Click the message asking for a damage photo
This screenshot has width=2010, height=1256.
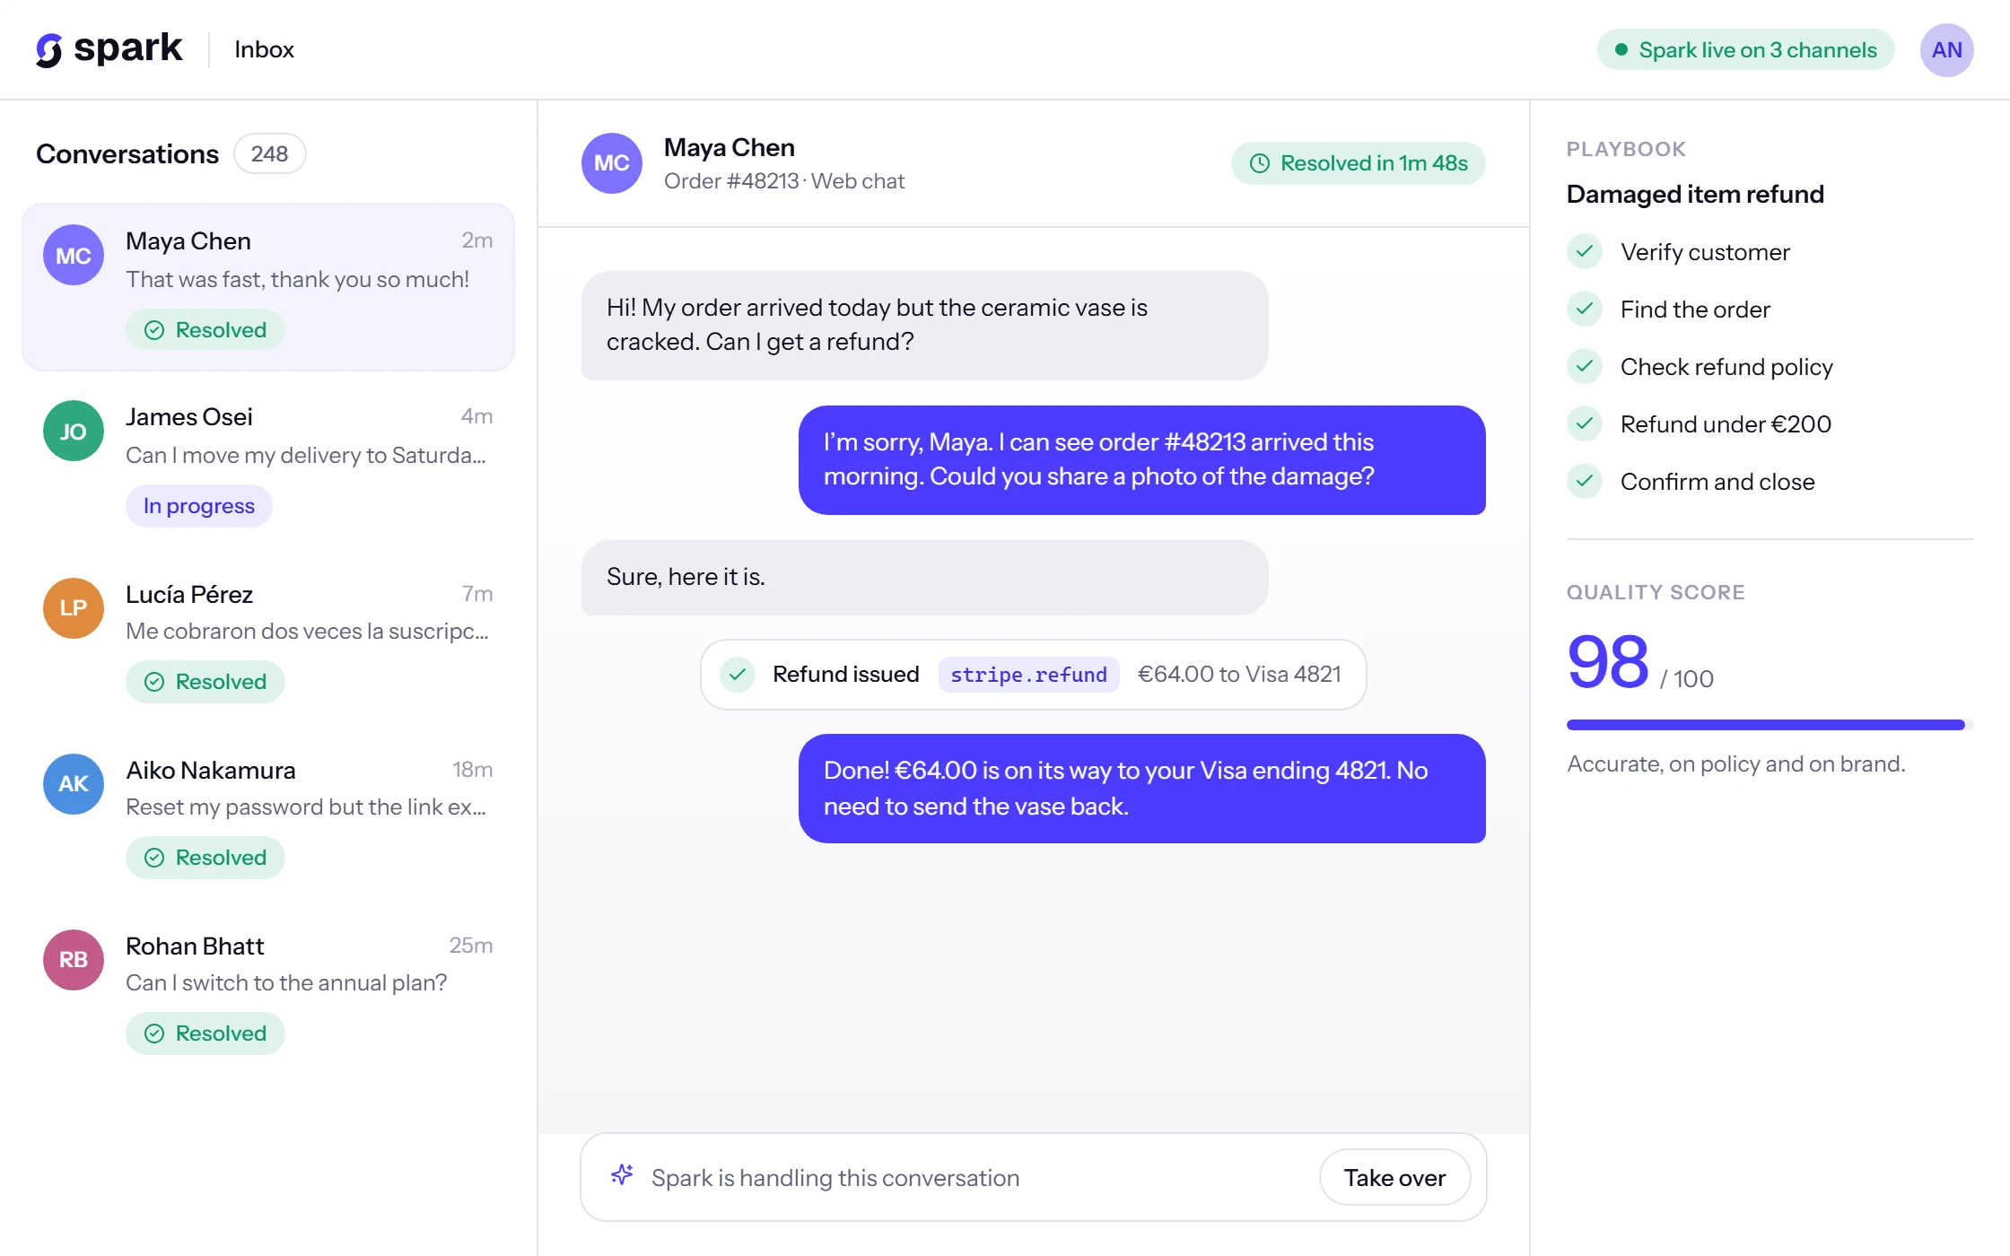[1141, 459]
